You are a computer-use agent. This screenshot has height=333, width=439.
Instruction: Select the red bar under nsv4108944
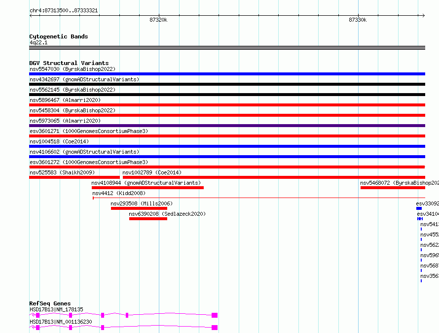pyautogui.click(x=147, y=188)
